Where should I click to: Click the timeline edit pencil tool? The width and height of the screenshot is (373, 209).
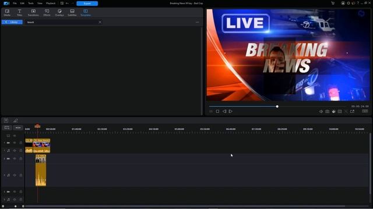coord(16,121)
